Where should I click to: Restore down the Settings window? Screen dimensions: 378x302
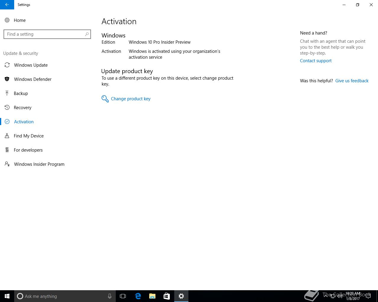coord(358,5)
